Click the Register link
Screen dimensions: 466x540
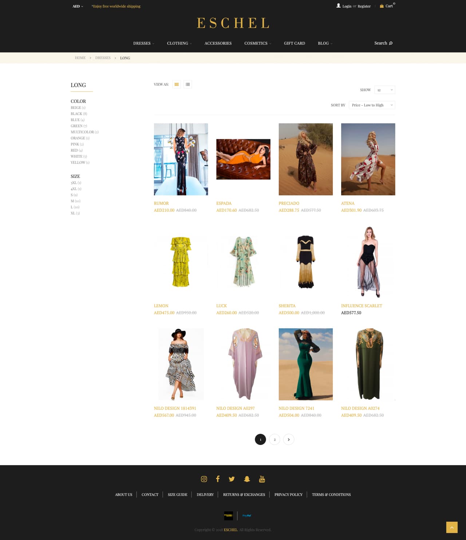point(364,6)
